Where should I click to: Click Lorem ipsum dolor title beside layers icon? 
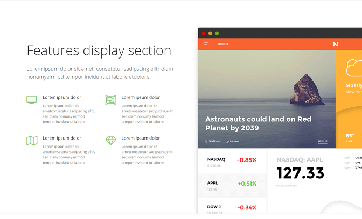pos(141,97)
